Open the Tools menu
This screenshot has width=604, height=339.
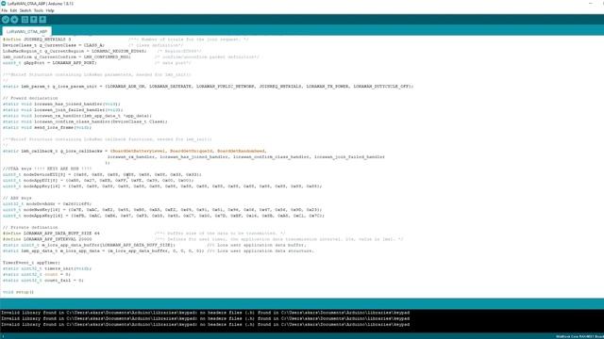(39, 10)
